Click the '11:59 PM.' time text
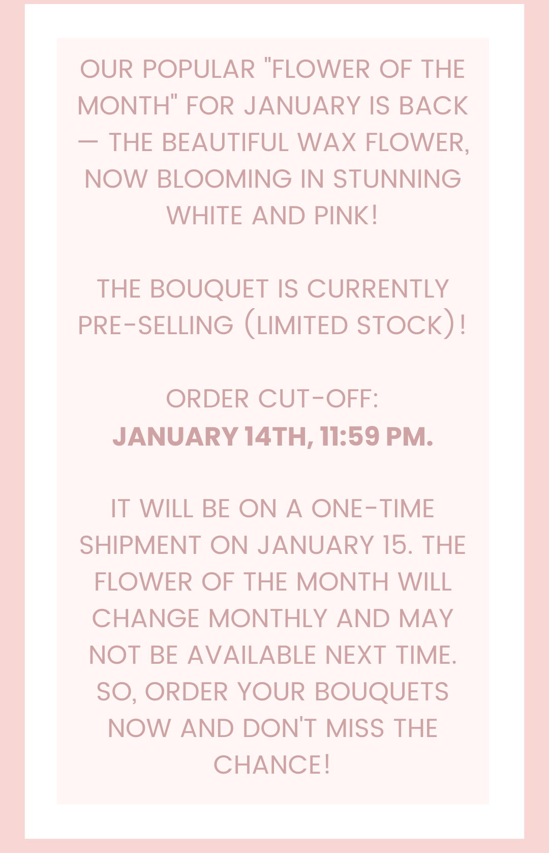This screenshot has width=549, height=853. point(377,436)
